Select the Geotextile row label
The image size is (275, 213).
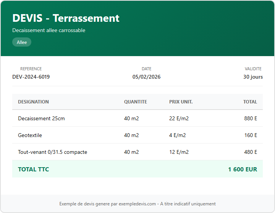tap(30, 135)
